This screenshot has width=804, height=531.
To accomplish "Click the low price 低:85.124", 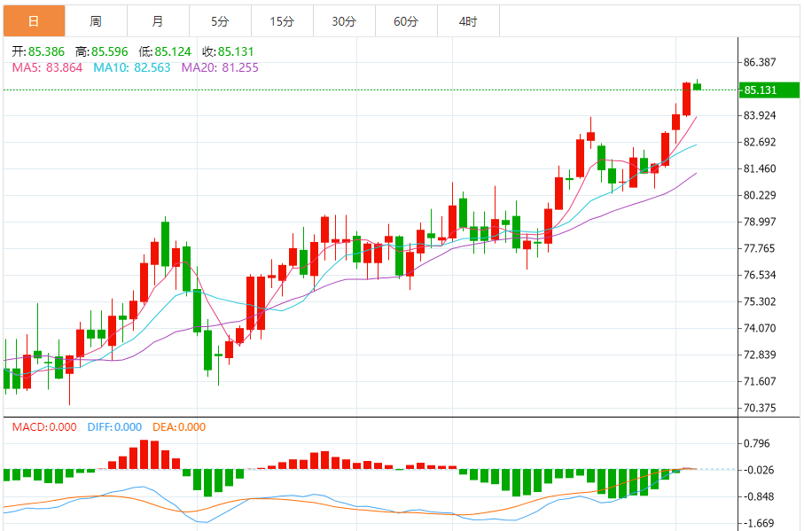I will click(x=165, y=51).
